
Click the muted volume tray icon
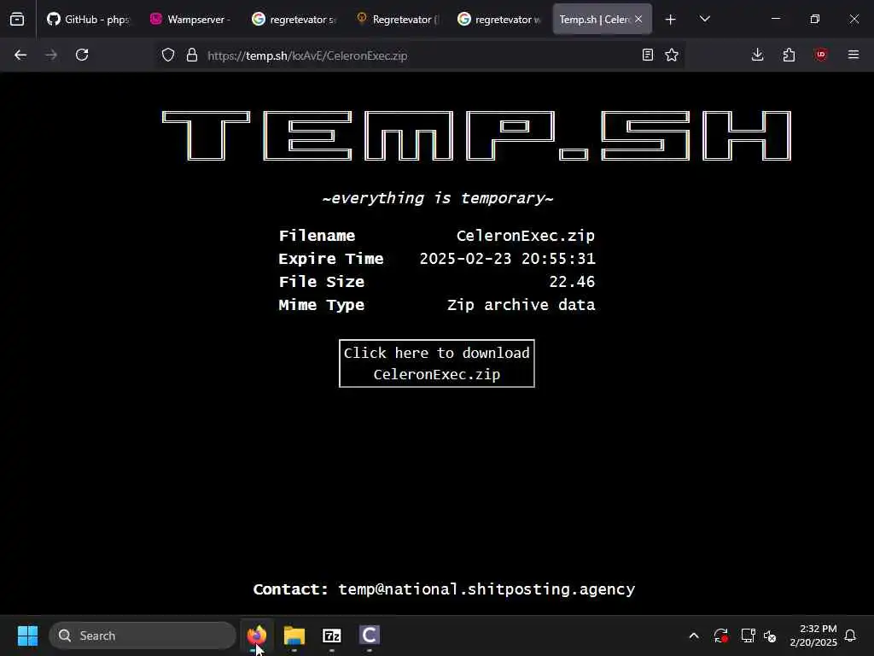point(770,635)
